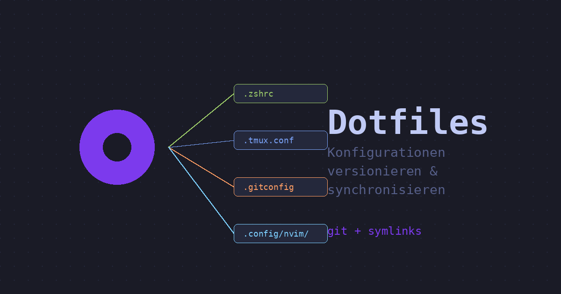This screenshot has width=561, height=294.
Task: Select the .zshrc file box
Action: coord(280,93)
